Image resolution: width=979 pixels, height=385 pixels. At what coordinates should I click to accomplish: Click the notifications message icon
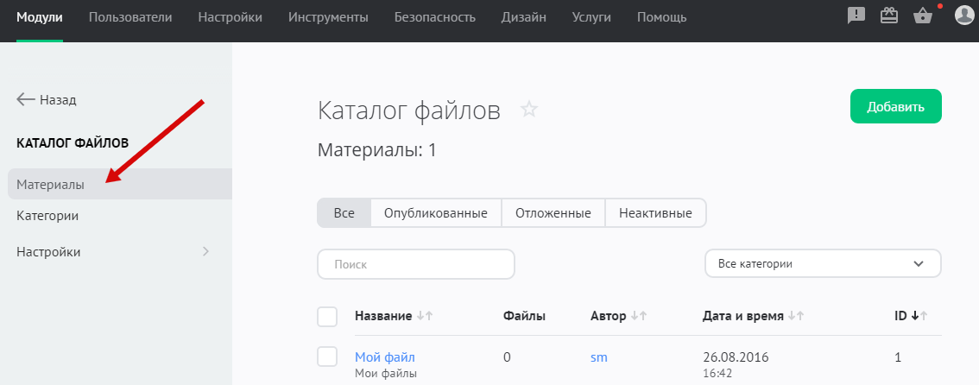856,16
